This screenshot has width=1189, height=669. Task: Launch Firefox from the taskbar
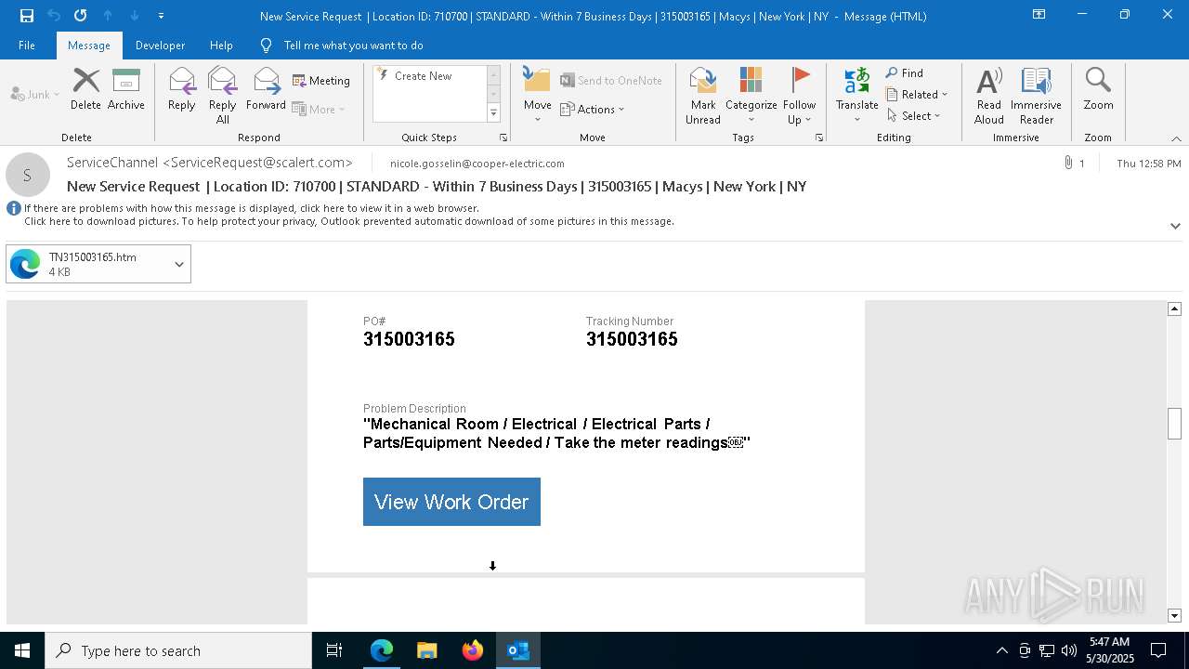[x=473, y=650]
